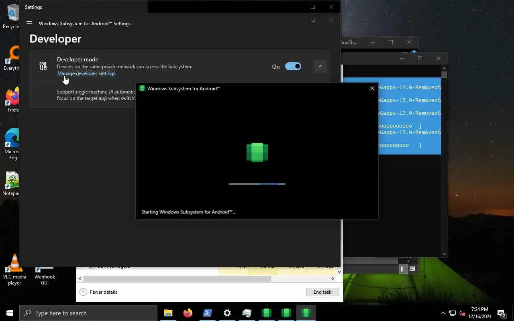Click the 'Starting Windows Subsystem for Android' status text

(188, 212)
